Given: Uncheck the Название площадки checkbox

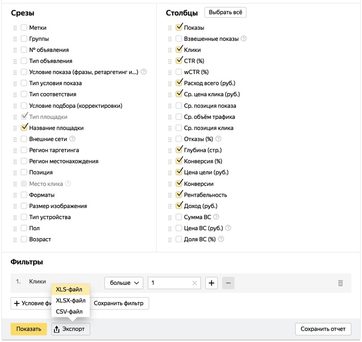Looking at the screenshot, I should click(24, 128).
